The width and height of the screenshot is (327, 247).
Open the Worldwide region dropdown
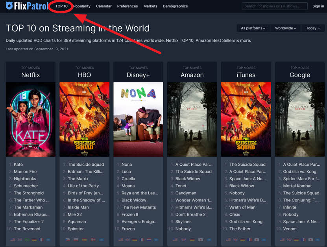(x=286, y=28)
